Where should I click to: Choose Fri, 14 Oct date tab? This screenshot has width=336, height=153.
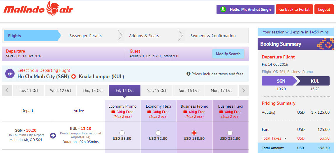click(125, 90)
